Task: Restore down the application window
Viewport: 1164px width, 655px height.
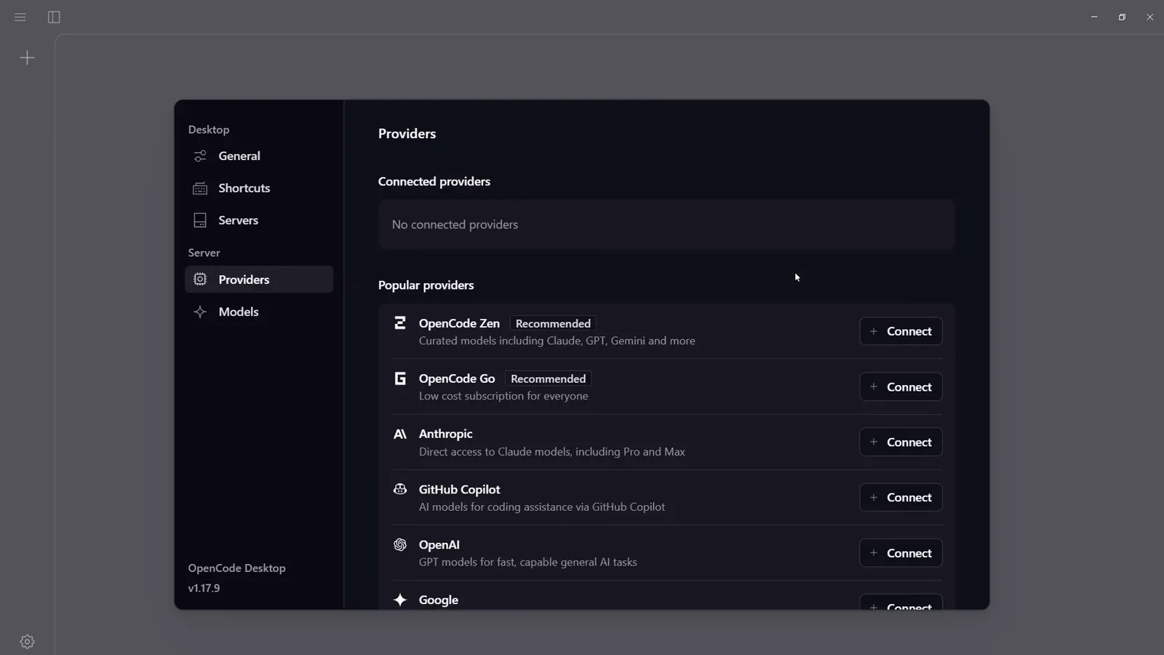Action: (1122, 17)
